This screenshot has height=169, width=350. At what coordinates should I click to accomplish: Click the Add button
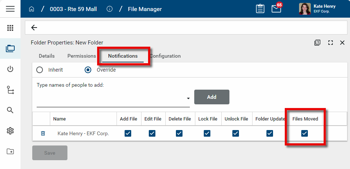click(211, 97)
